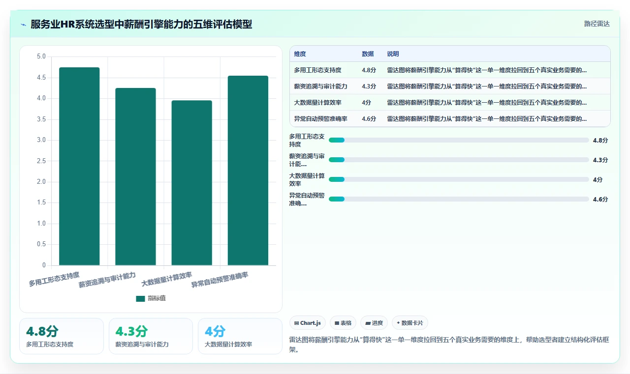Click the 薪资追溯与审计能... progress bar
Image resolution: width=630 pixels, height=374 pixels.
coord(459,160)
